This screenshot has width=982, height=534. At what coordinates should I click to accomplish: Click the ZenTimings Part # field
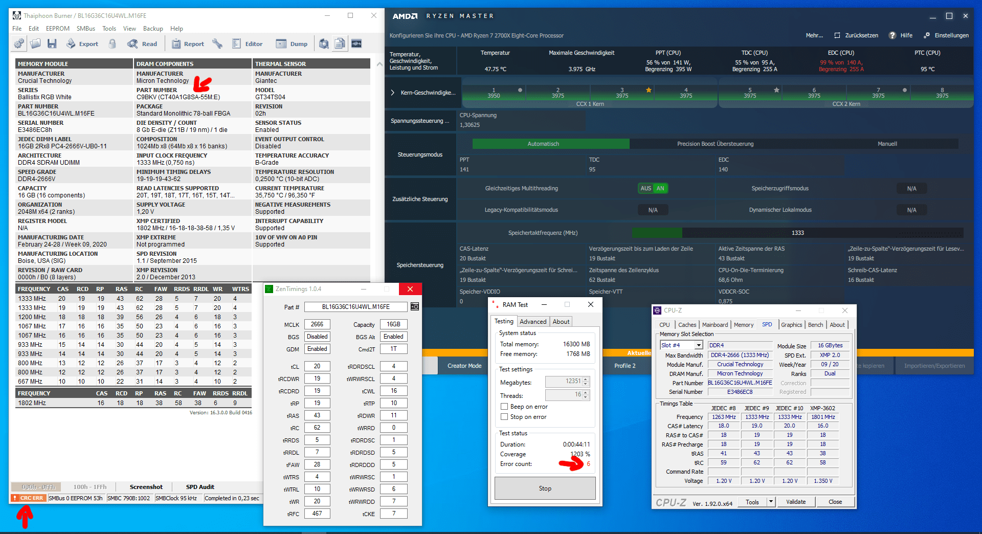(355, 307)
